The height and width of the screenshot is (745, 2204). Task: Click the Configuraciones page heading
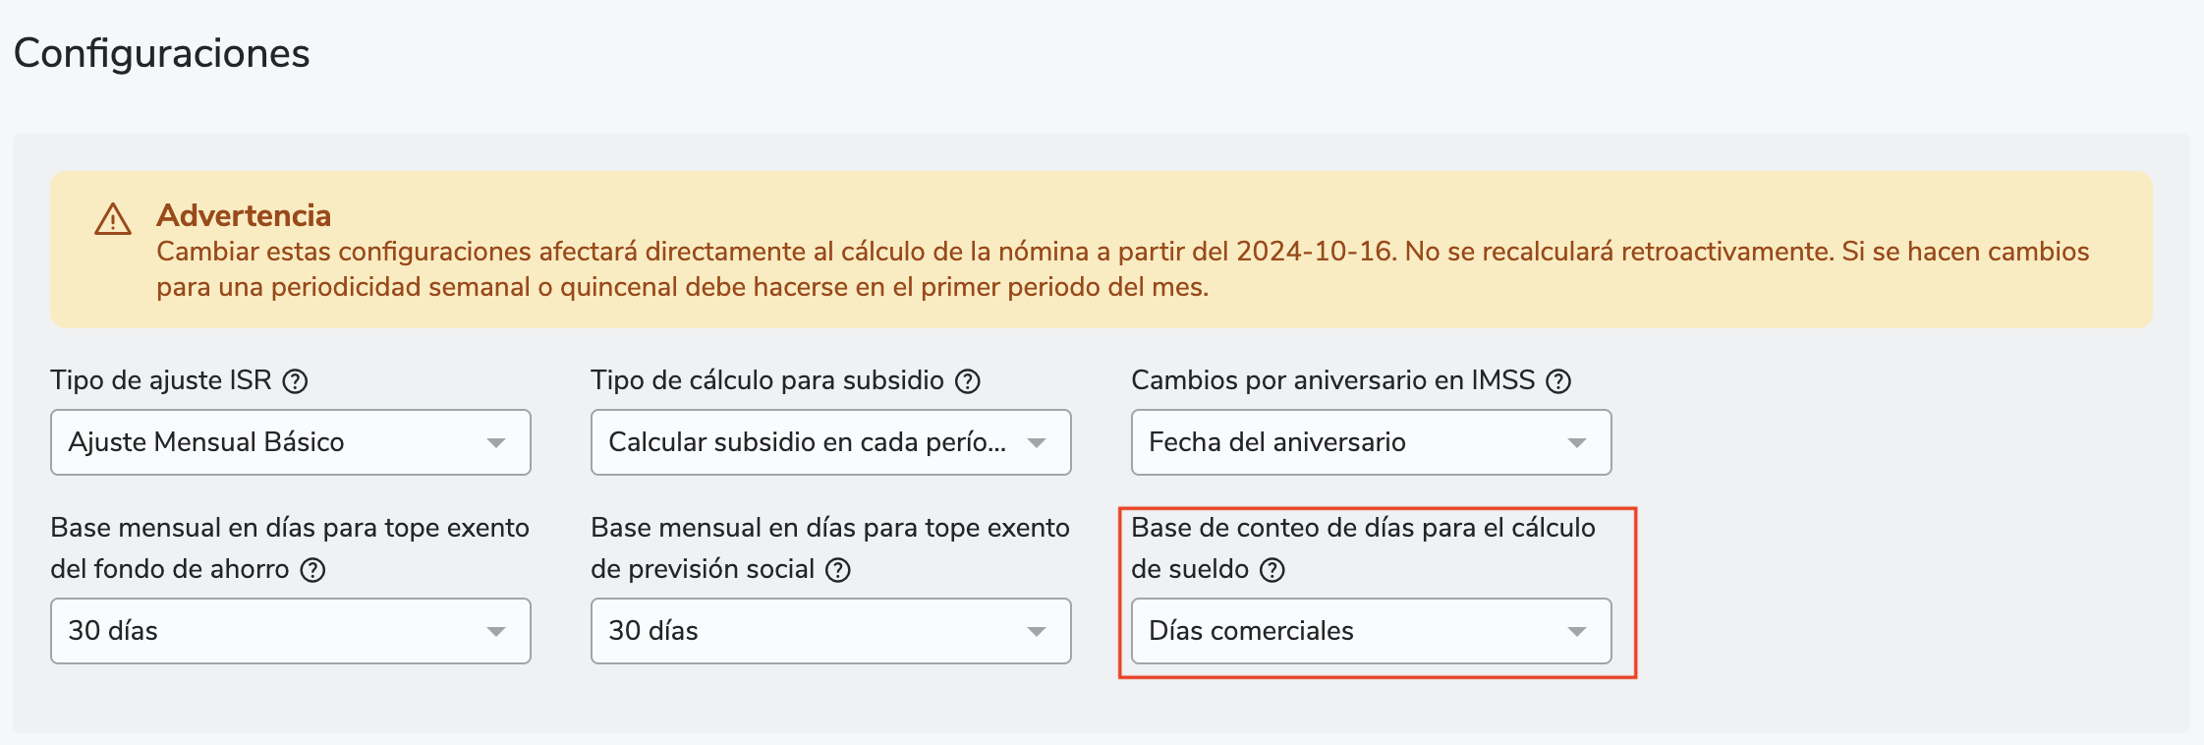(162, 53)
